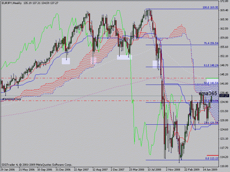Click the 21 May 2006 date label
Image resolution: width=230 pixels, height=172 pixels.
pyautogui.click(x=27, y=170)
